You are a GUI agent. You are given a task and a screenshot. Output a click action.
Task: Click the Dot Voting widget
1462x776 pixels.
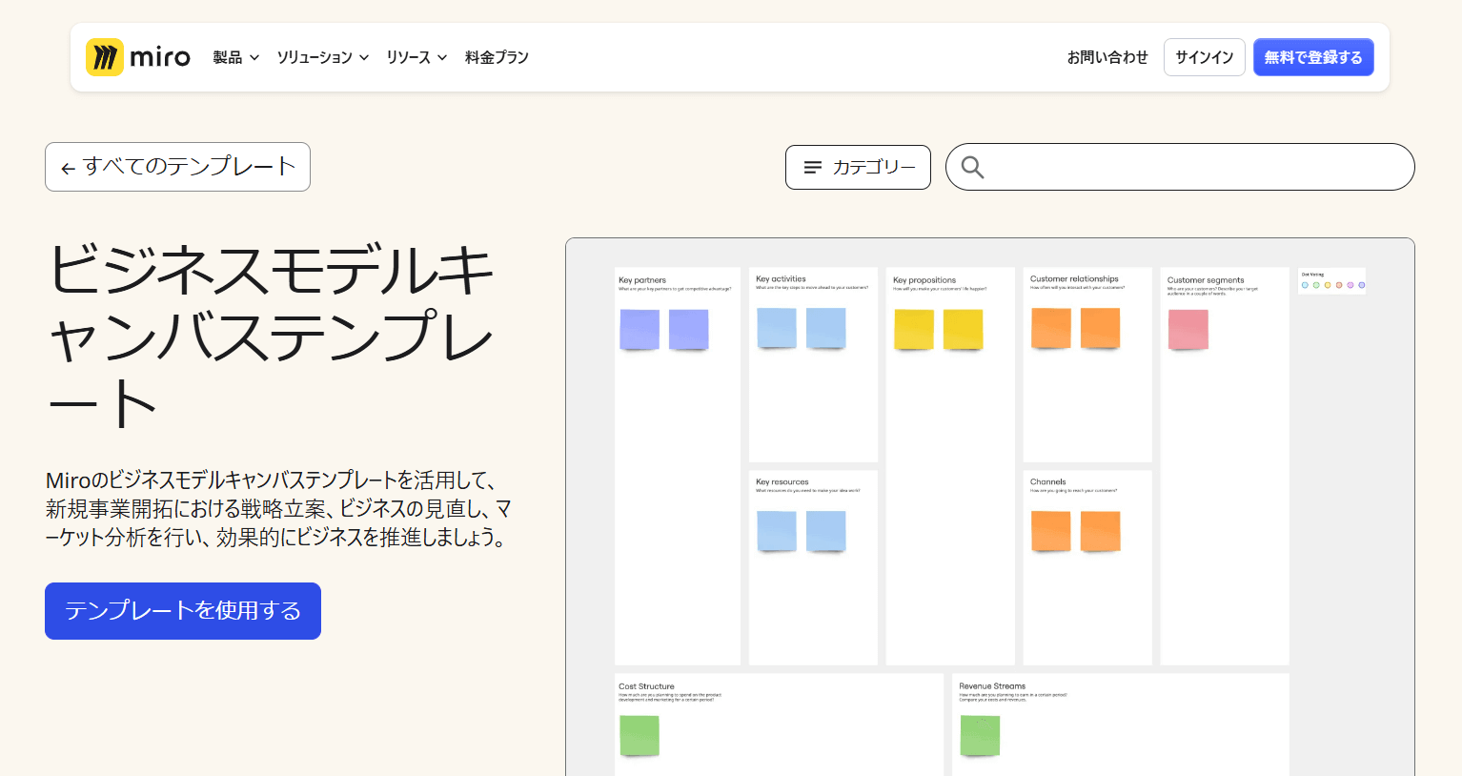click(1332, 280)
